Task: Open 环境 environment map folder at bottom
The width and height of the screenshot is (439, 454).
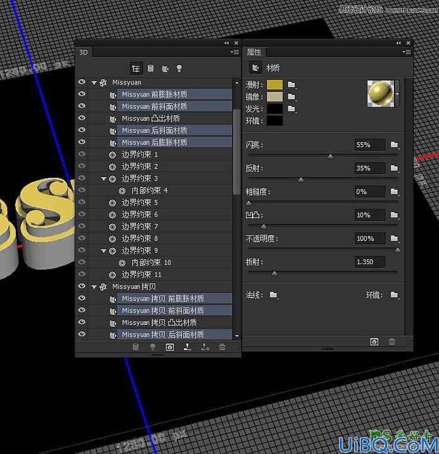Action: [x=394, y=295]
